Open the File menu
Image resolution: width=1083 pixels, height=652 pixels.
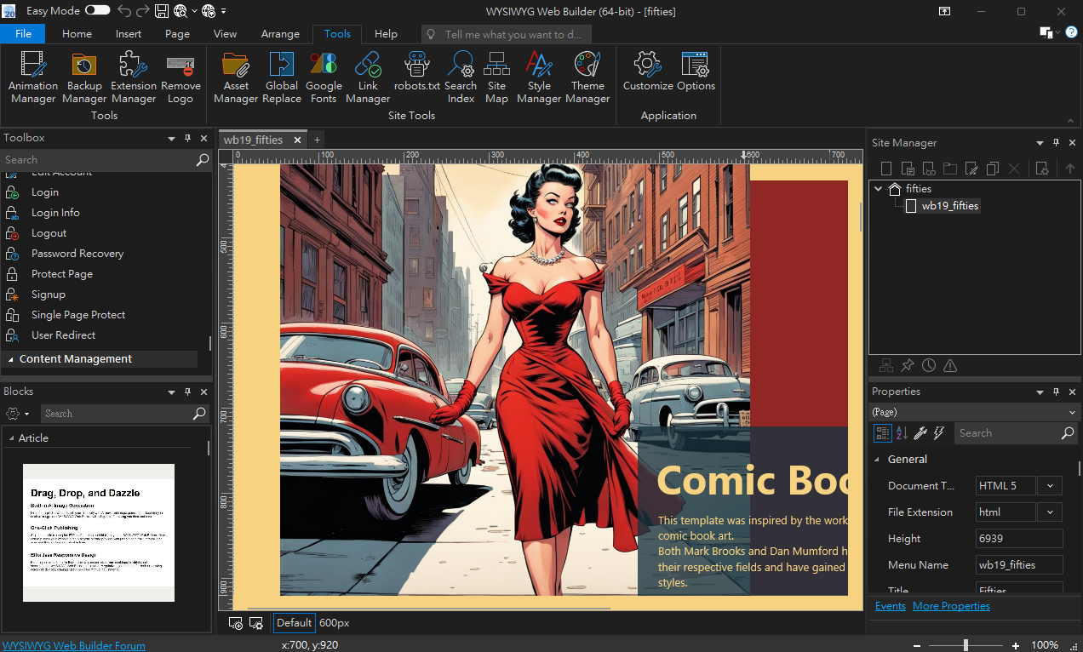pyautogui.click(x=23, y=34)
